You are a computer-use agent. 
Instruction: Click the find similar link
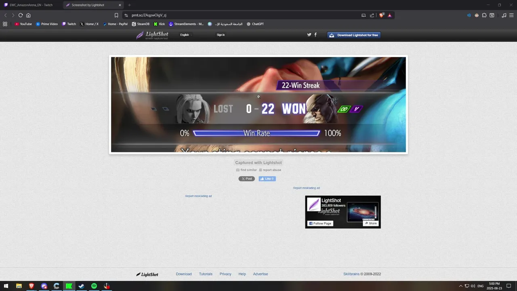point(246,170)
